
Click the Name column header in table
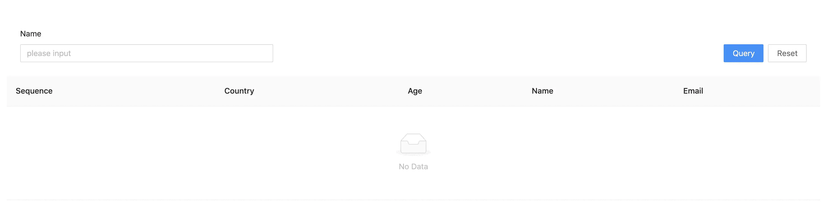click(x=542, y=91)
